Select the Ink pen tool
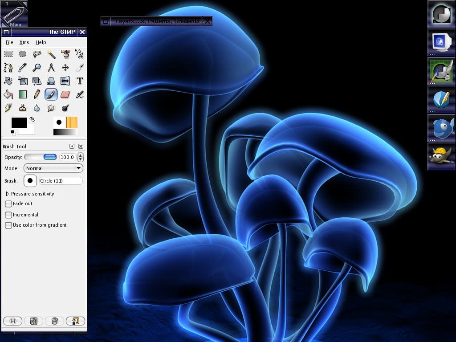The height and width of the screenshot is (342, 456). [x=8, y=108]
